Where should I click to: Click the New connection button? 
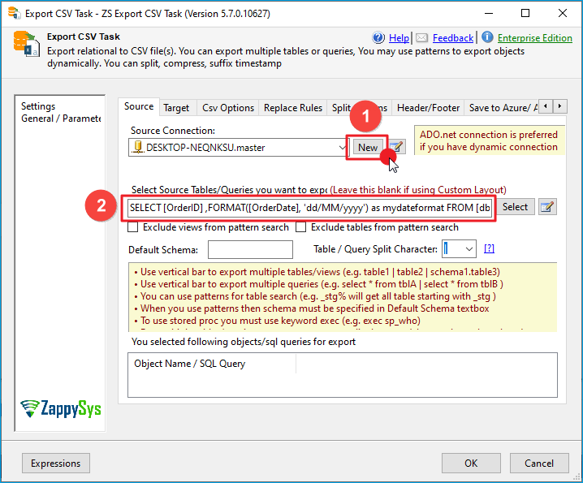pos(368,147)
